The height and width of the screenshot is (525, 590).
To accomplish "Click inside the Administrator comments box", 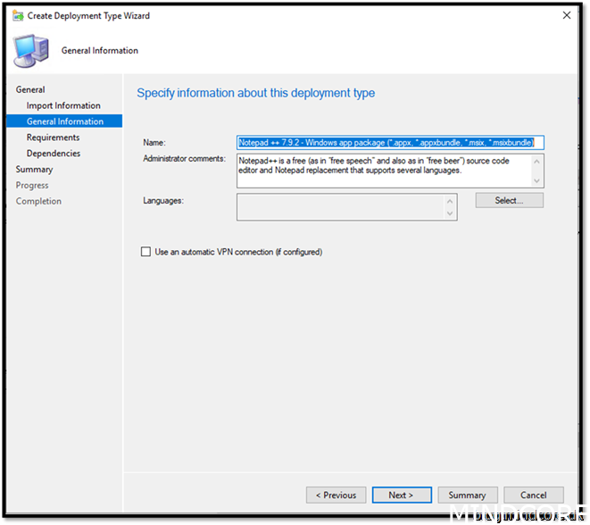I will pos(384,171).
